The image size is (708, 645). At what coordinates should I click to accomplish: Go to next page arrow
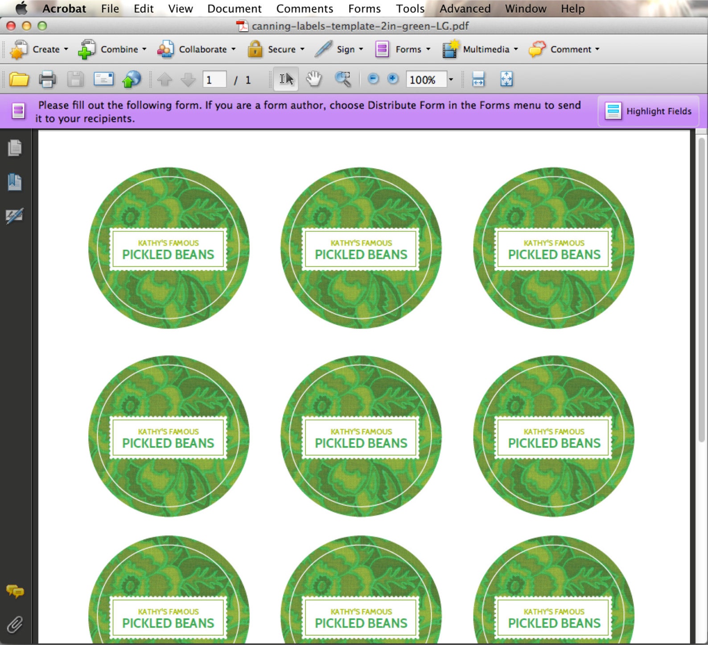tap(188, 80)
